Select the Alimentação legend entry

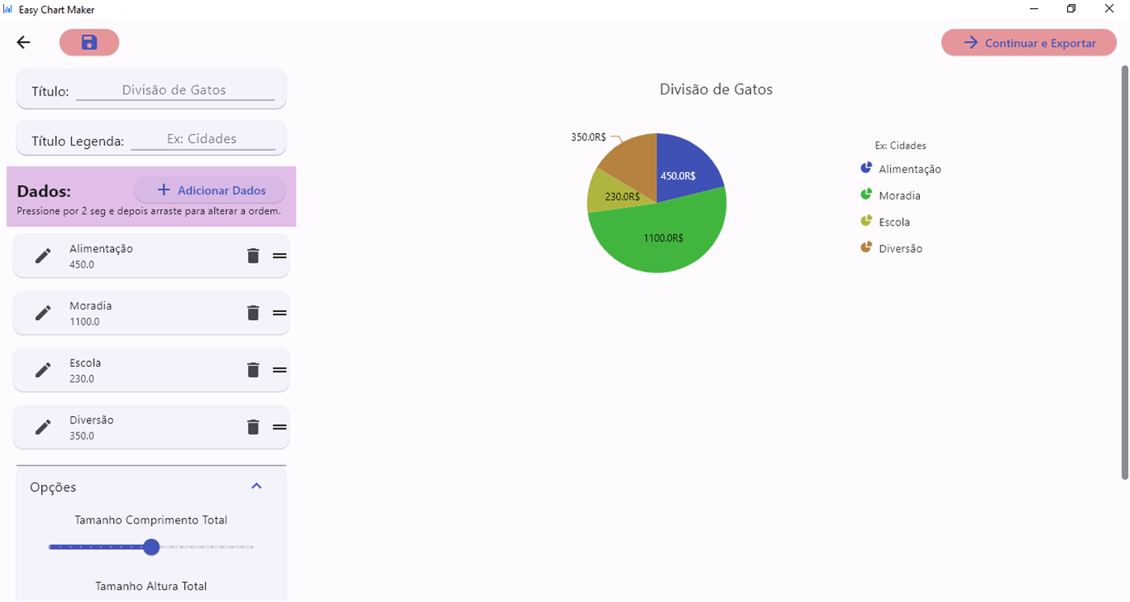pyautogui.click(x=910, y=169)
